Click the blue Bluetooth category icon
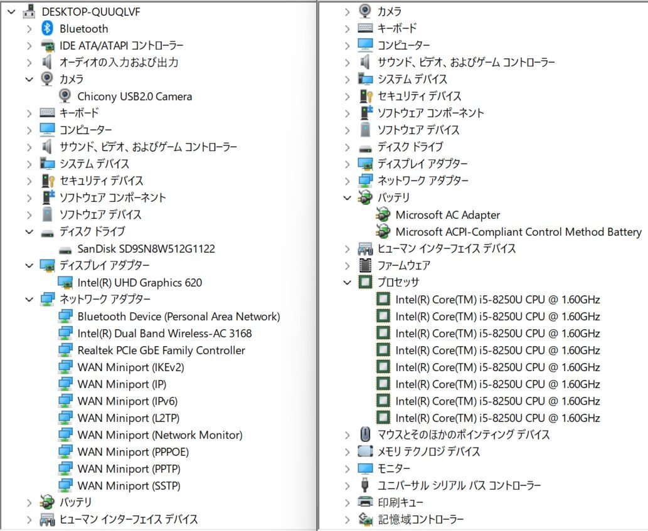Image resolution: width=648 pixels, height=531 pixels. (47, 28)
